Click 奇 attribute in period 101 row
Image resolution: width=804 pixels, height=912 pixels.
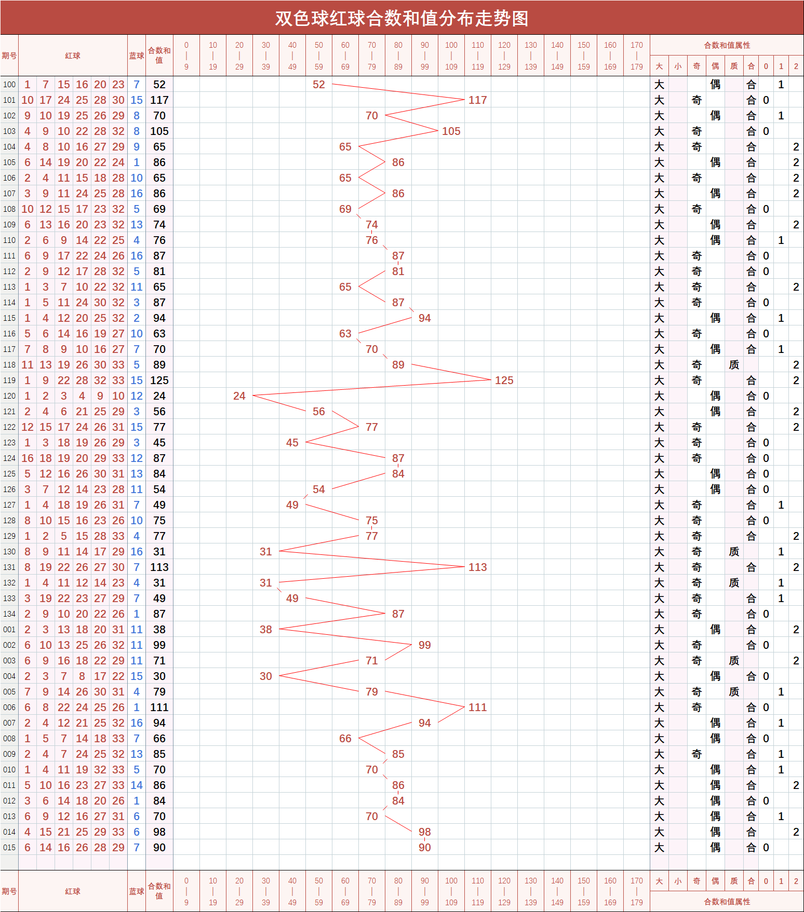pos(696,100)
